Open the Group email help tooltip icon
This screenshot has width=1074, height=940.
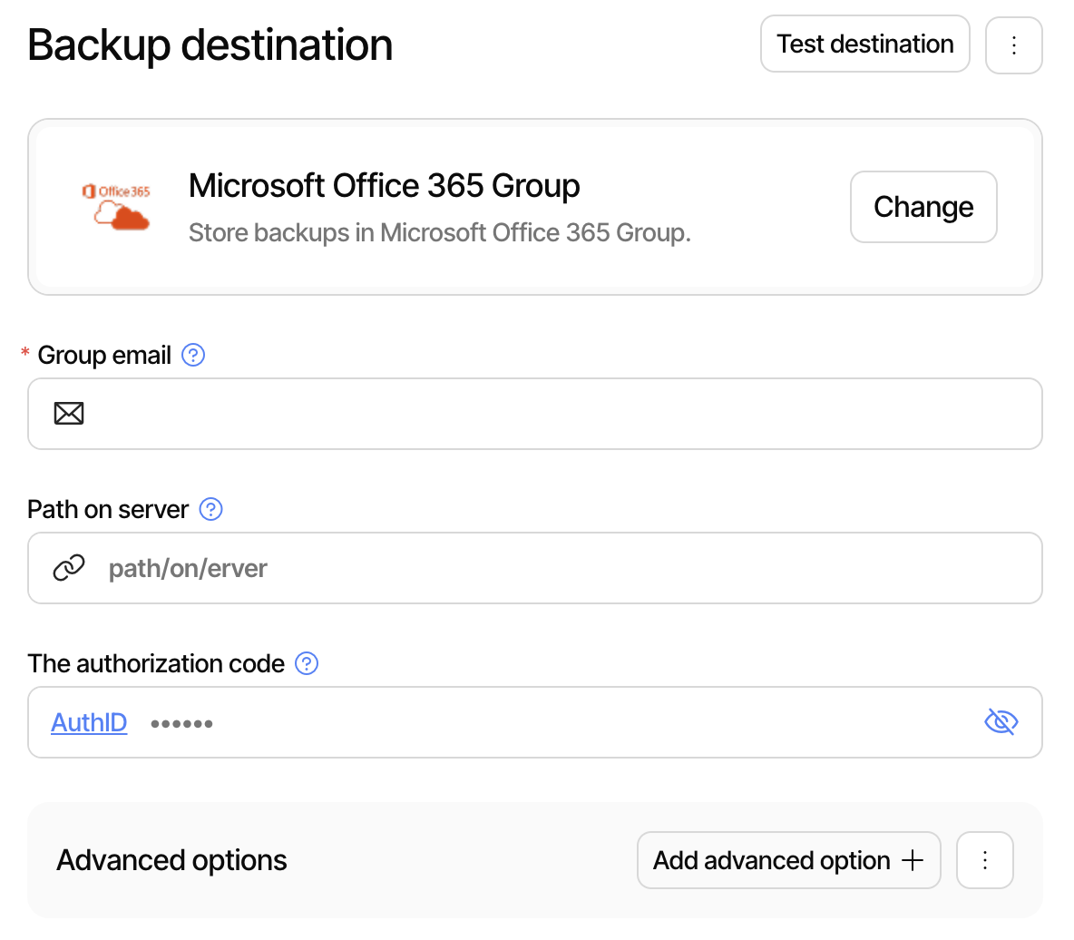[193, 356]
